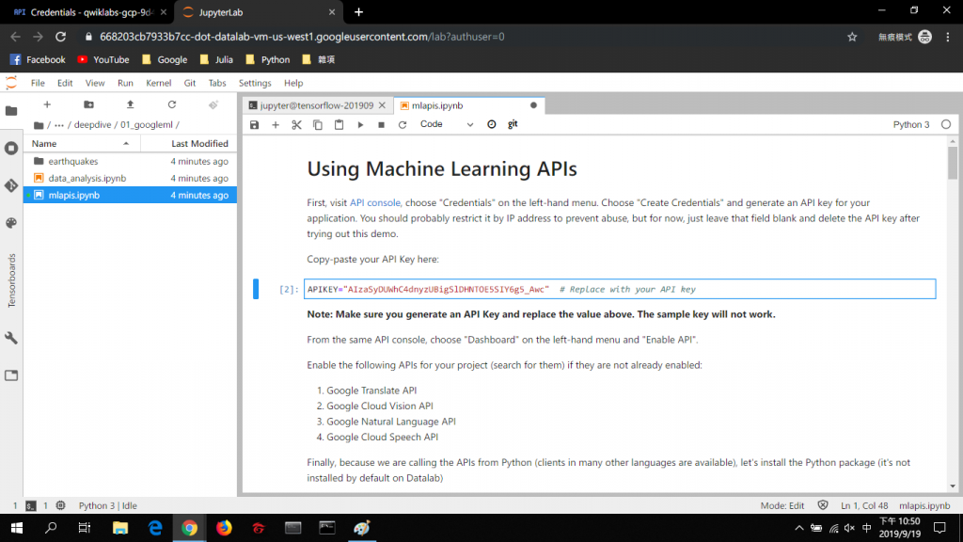Close the jupyter@tensorflow terminal tab
Image resolution: width=963 pixels, height=542 pixels.
(x=382, y=105)
